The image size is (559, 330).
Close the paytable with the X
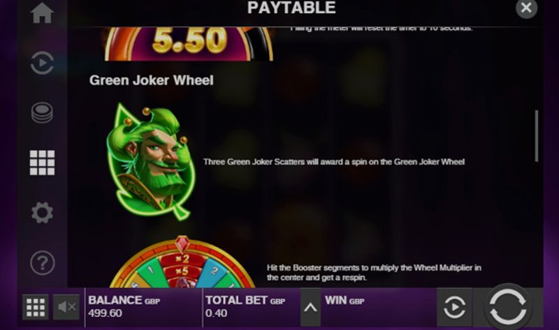click(x=526, y=8)
